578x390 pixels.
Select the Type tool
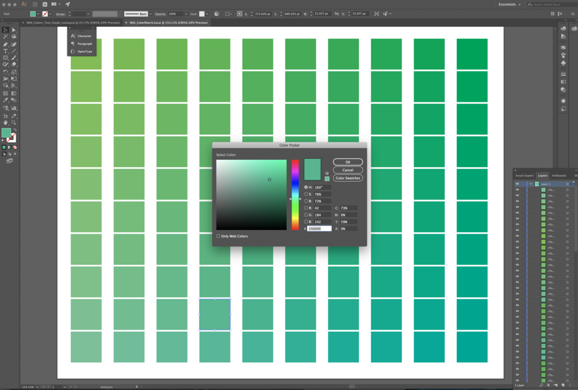pos(6,51)
